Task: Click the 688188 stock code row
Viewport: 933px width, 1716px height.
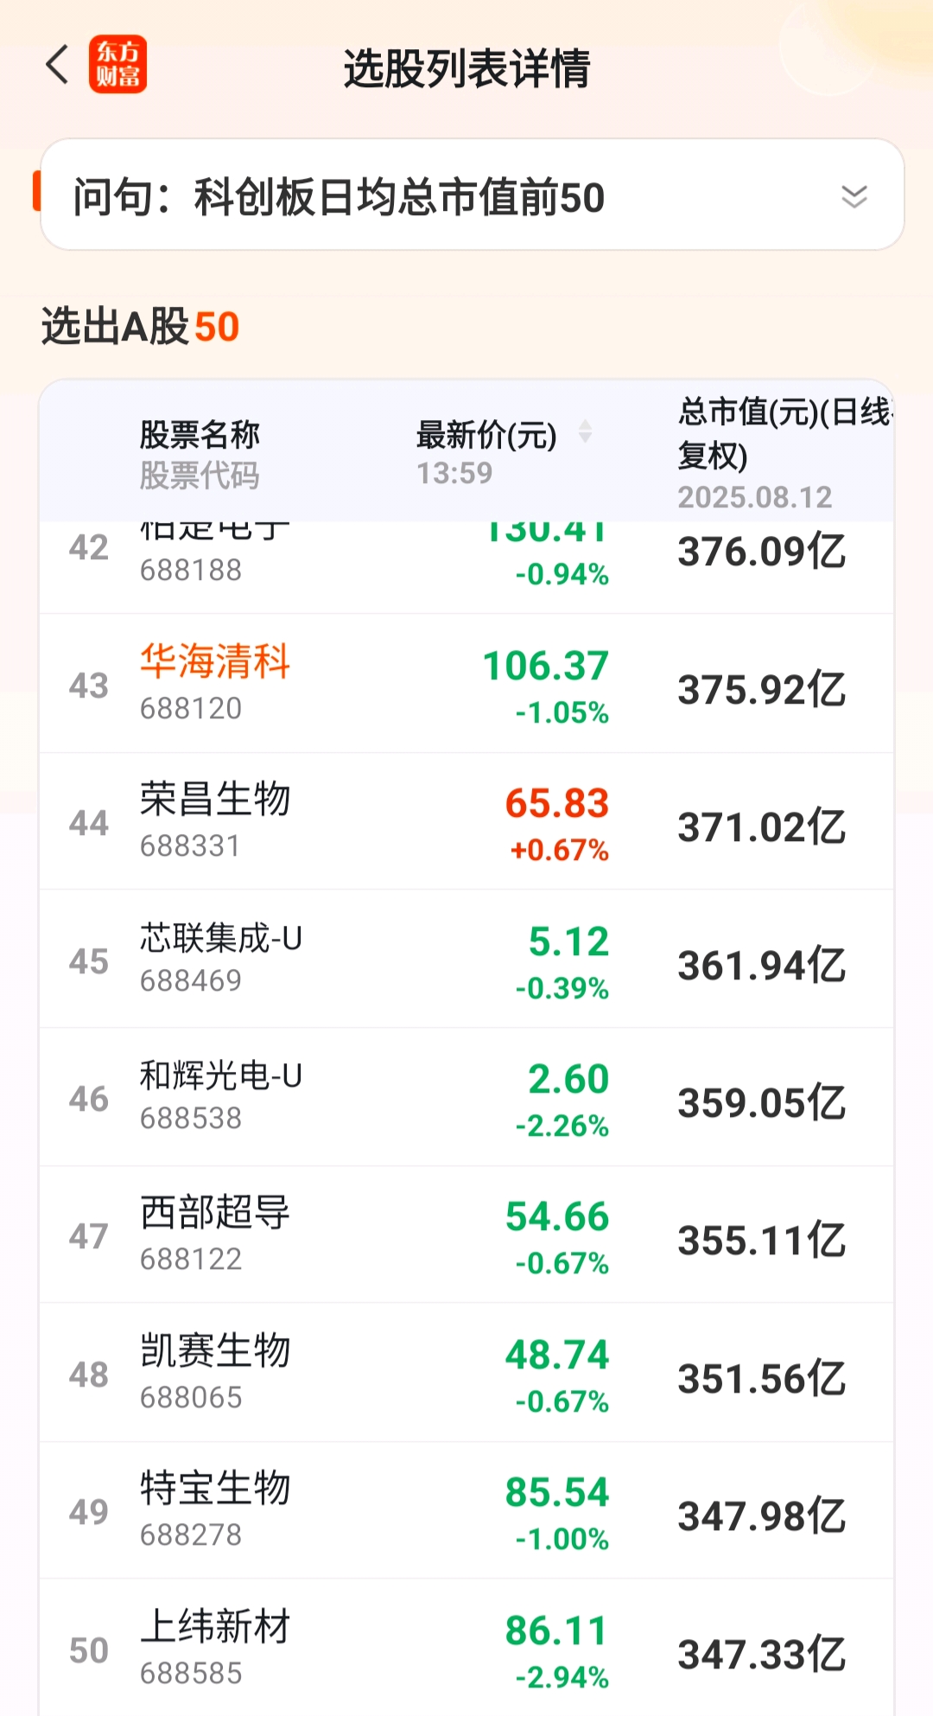Action: (466, 567)
